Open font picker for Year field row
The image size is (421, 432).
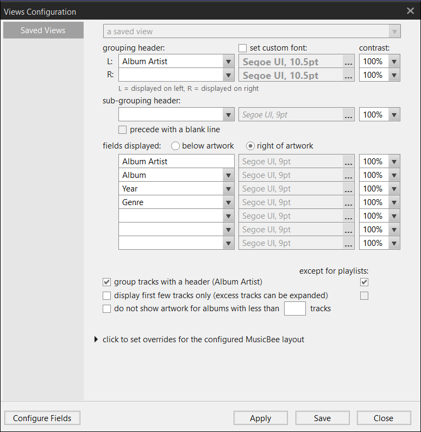(348, 189)
